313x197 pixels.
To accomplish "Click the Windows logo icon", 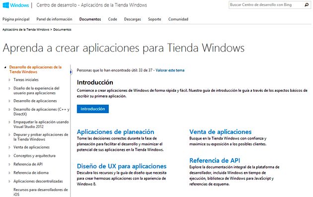I will 5,5.
